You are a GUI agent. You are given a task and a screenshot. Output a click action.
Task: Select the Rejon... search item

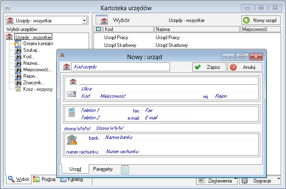point(31,76)
